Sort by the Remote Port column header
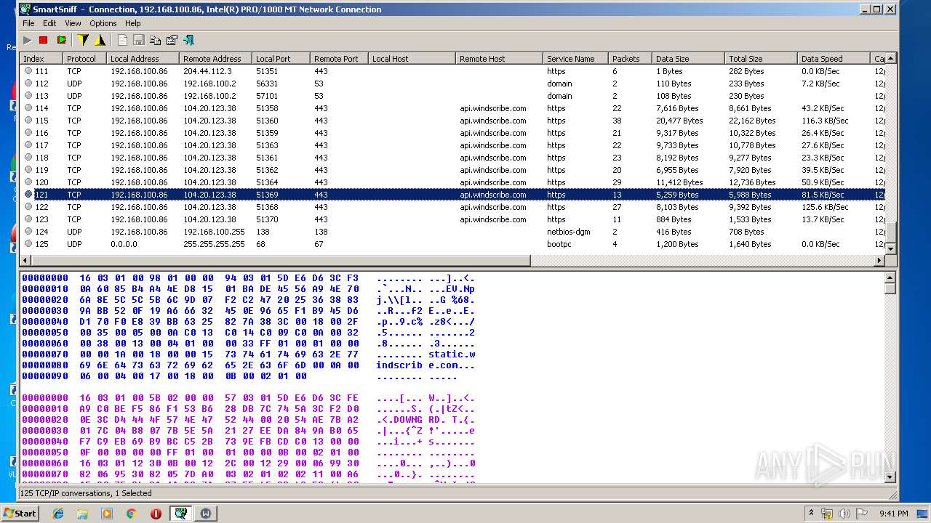This screenshot has width=931, height=523. click(x=339, y=59)
